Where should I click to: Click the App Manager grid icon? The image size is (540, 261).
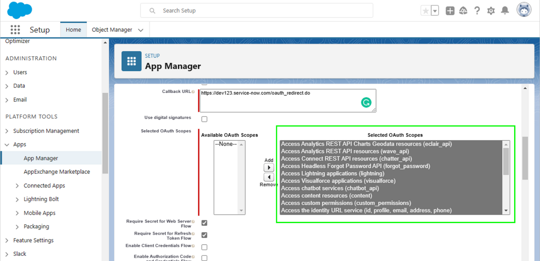click(131, 61)
